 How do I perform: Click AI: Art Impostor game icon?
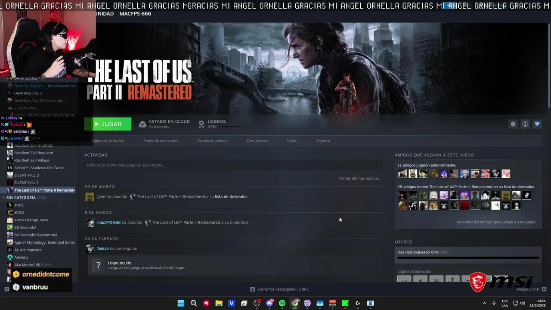pos(10,250)
